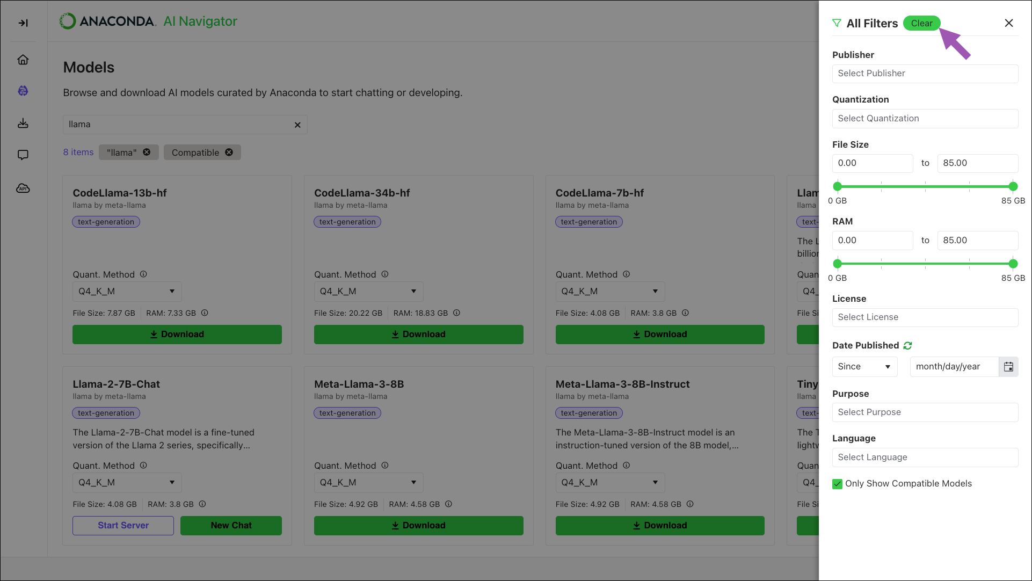Viewport: 1032px width, 581px height.
Task: Open Quant. Method dropdown for CodeLlama-7b-hf
Action: pos(611,291)
